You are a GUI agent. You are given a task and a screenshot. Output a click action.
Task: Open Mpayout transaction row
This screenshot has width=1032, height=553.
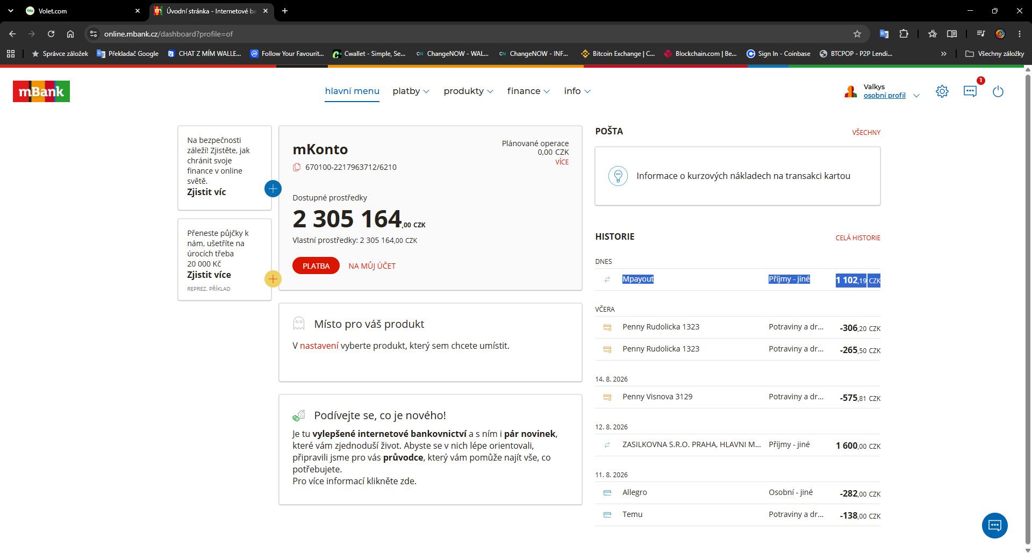737,279
